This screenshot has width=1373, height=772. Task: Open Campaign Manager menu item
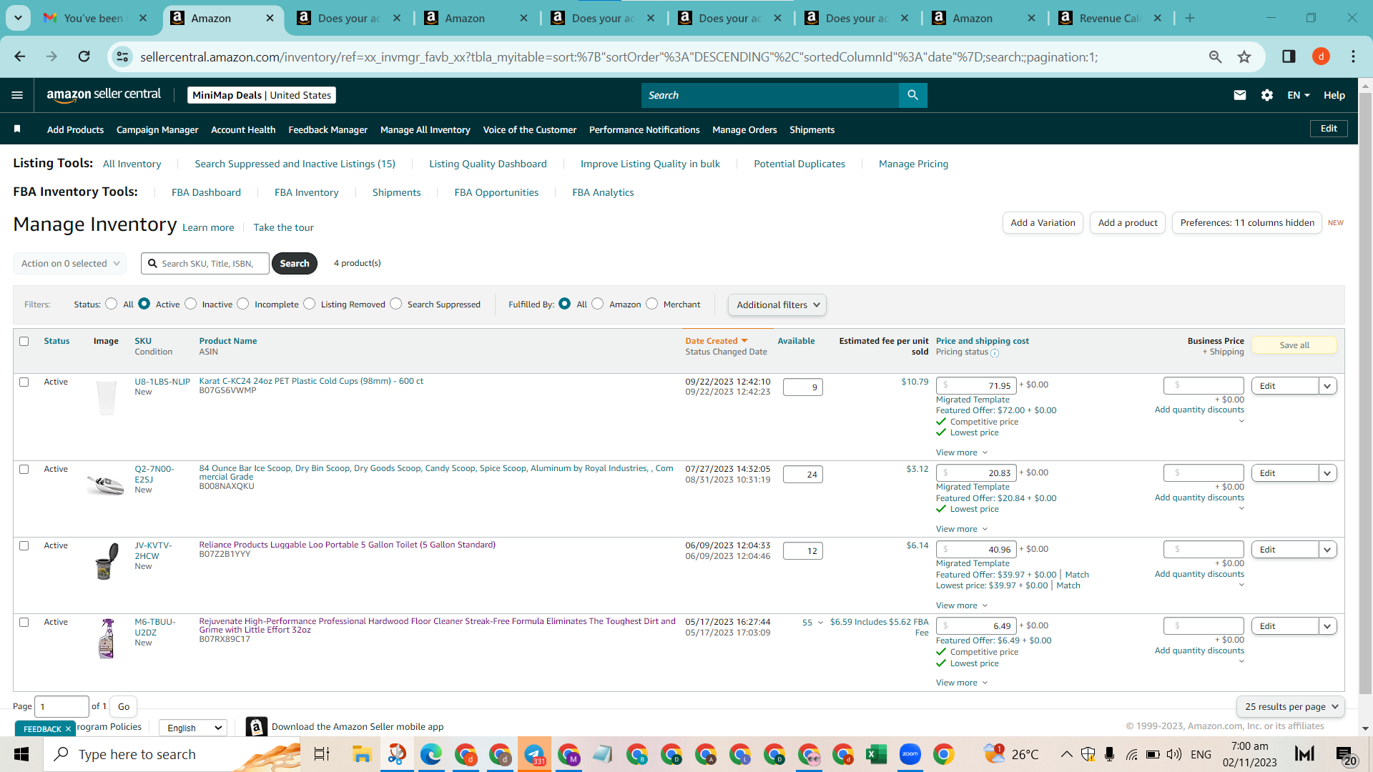click(x=157, y=129)
